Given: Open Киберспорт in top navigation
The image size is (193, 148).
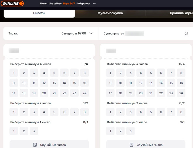Looking at the screenshot, I should [x=83, y=4].
